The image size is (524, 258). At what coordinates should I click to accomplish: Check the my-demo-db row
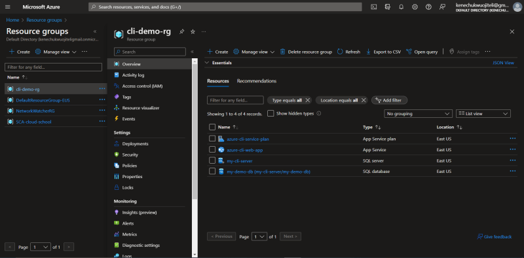[212, 171]
